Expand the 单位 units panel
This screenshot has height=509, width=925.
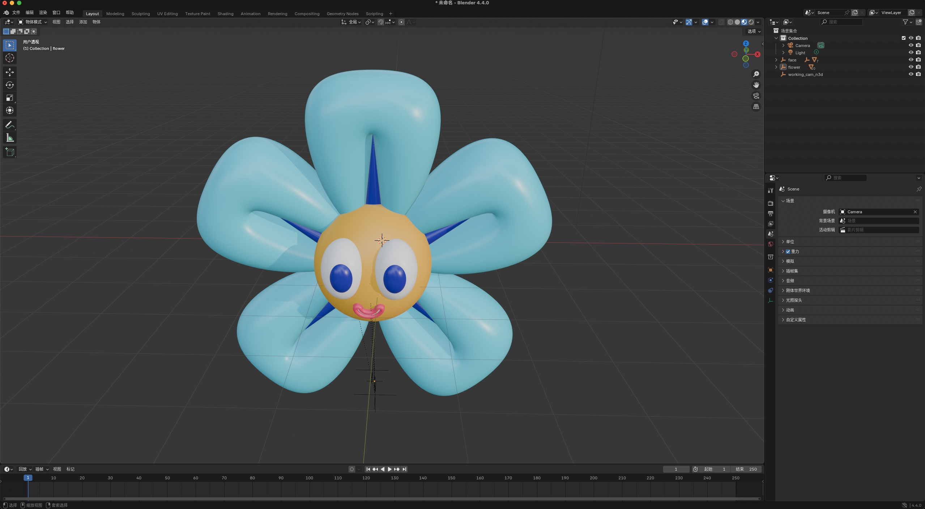coord(790,241)
